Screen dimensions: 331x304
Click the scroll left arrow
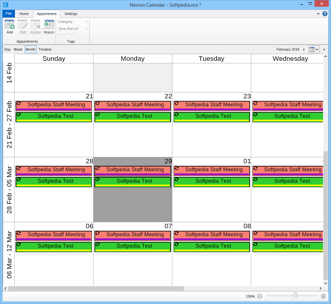[5, 288]
